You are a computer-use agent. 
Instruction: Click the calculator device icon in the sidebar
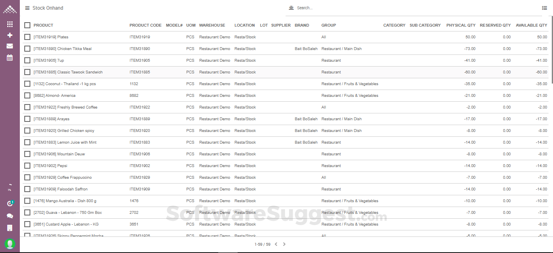[x=10, y=228]
